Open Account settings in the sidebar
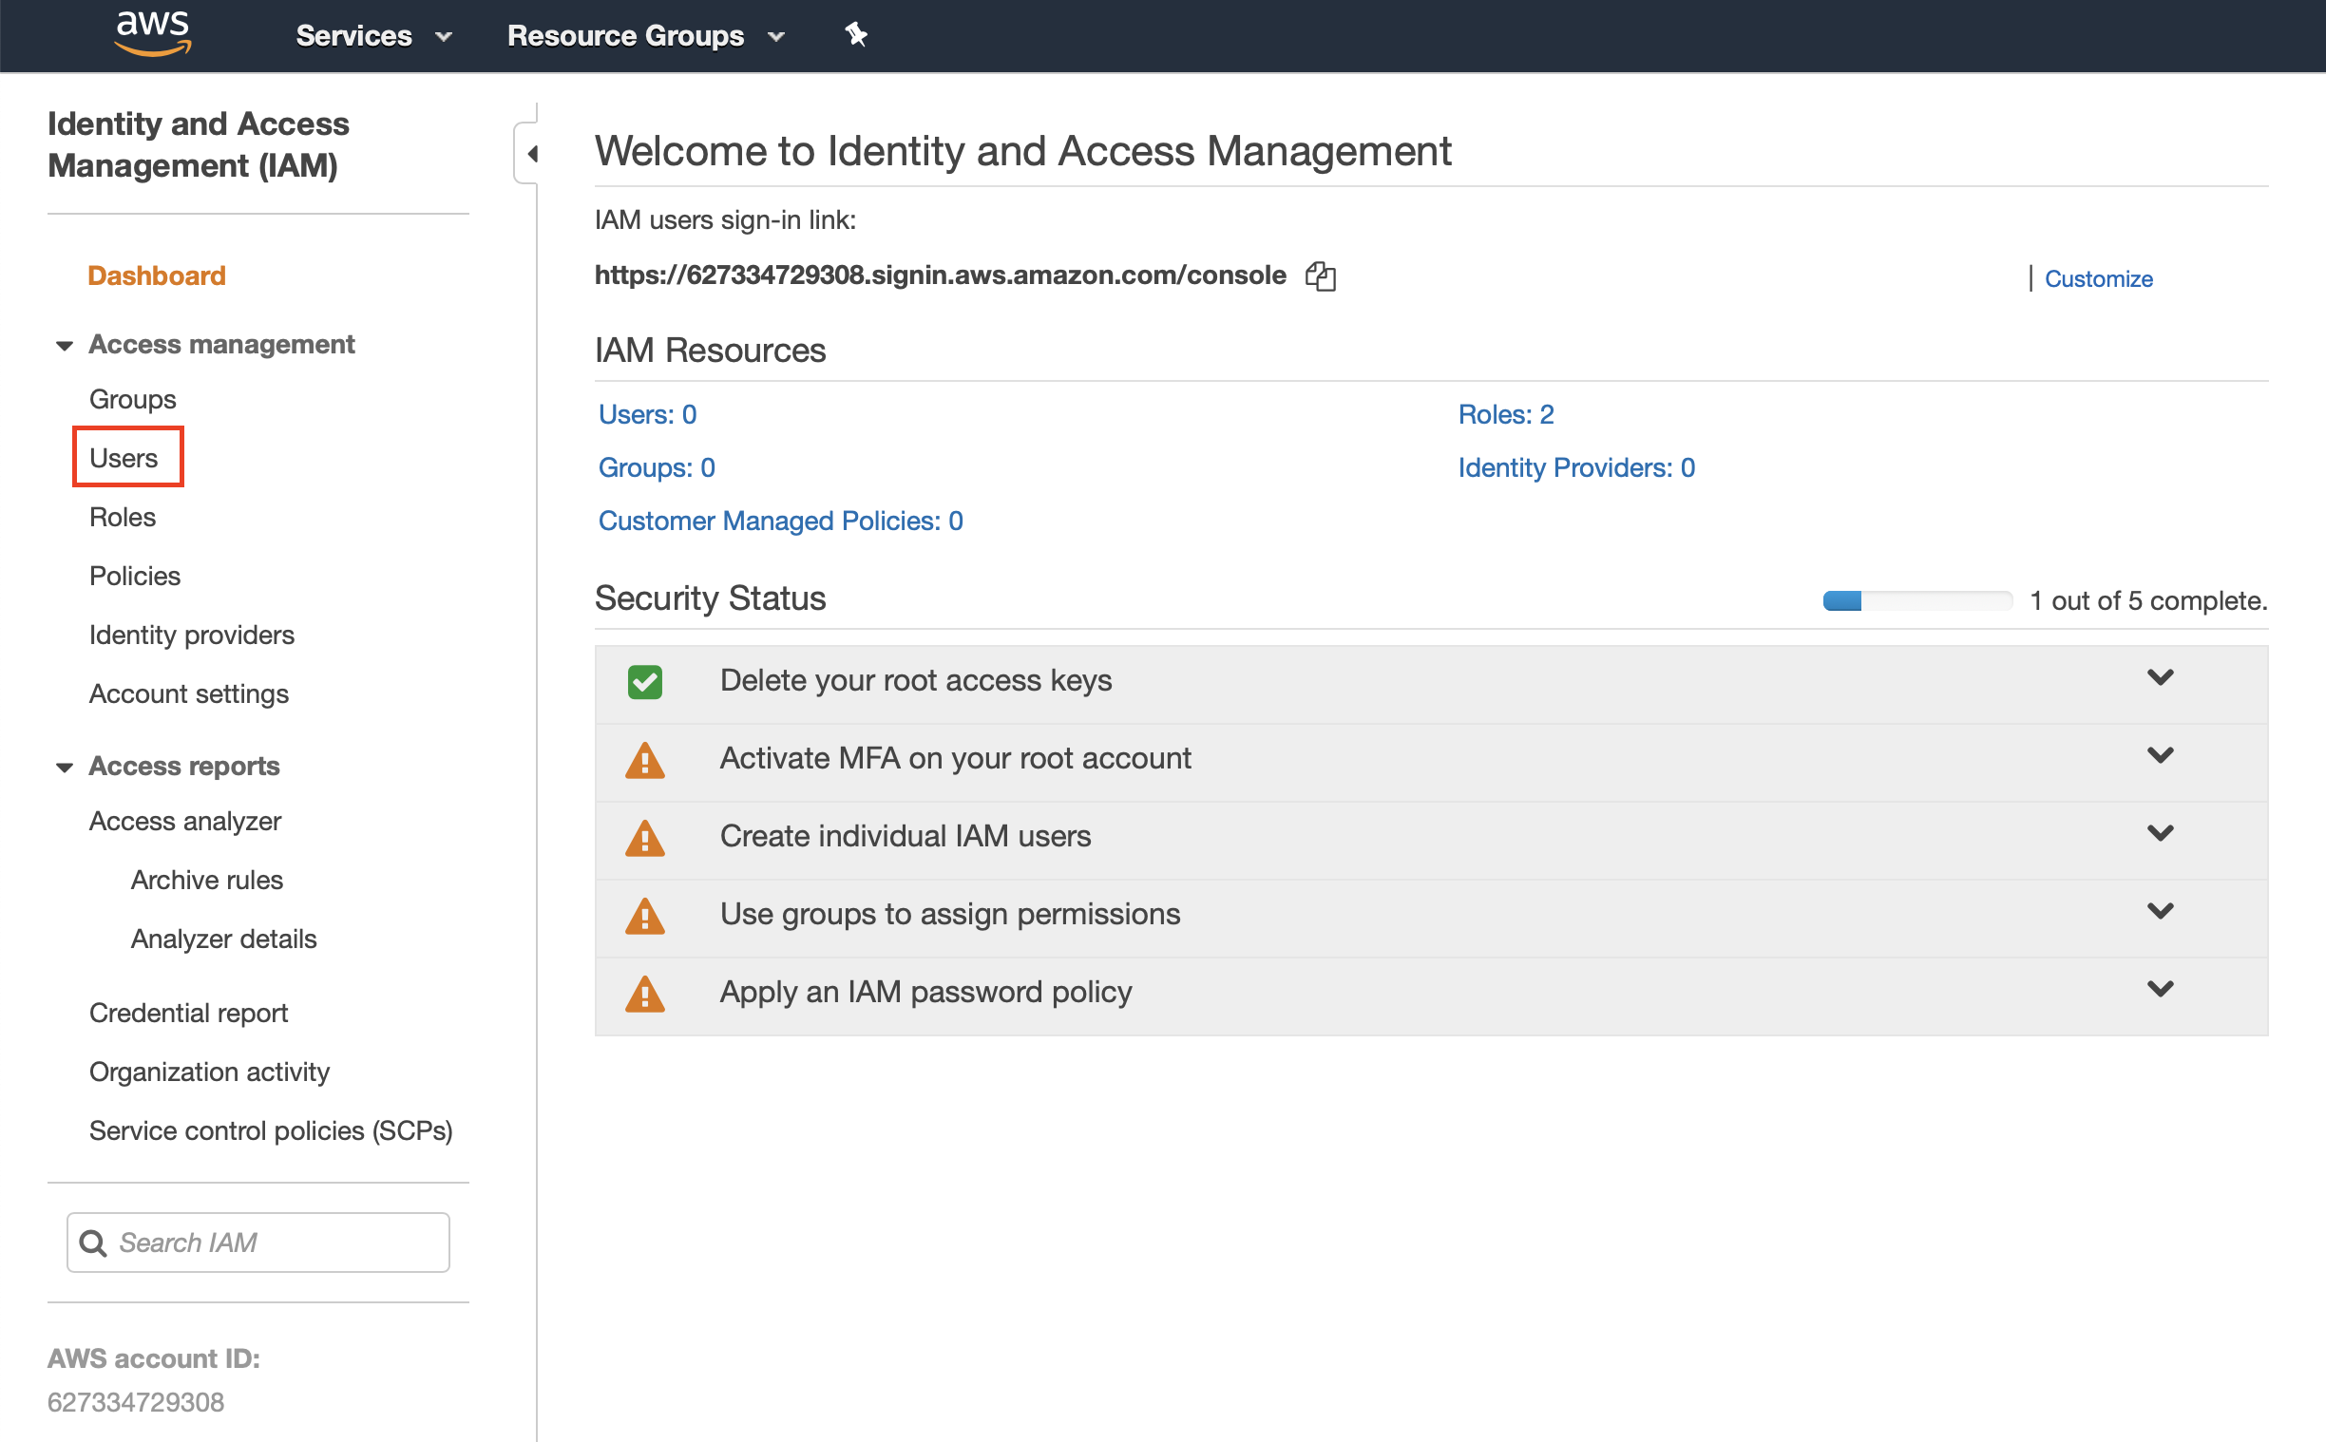2326x1442 pixels. (189, 694)
